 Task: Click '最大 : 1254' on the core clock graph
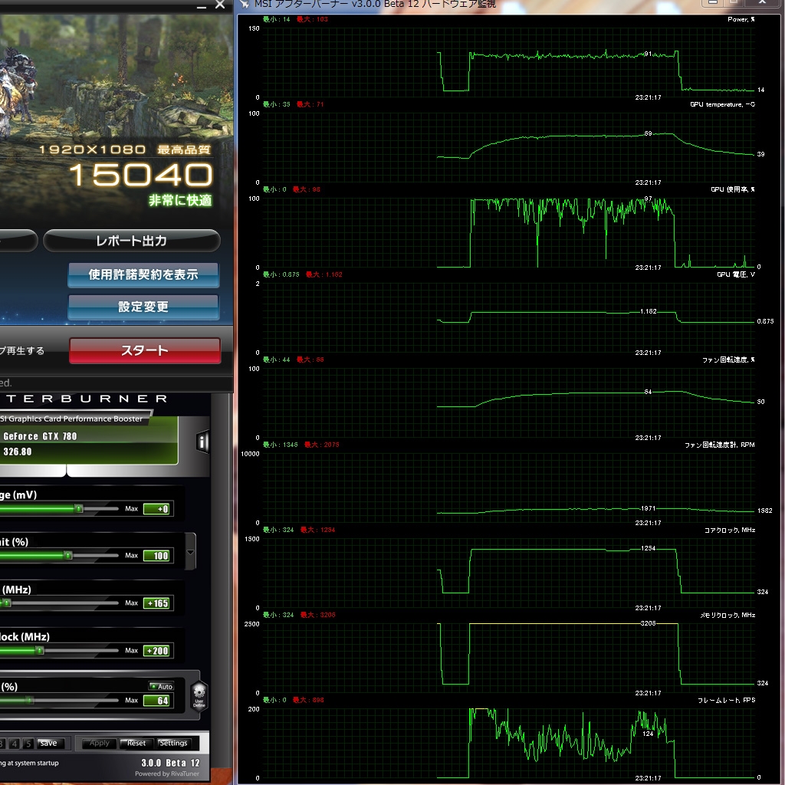click(317, 530)
